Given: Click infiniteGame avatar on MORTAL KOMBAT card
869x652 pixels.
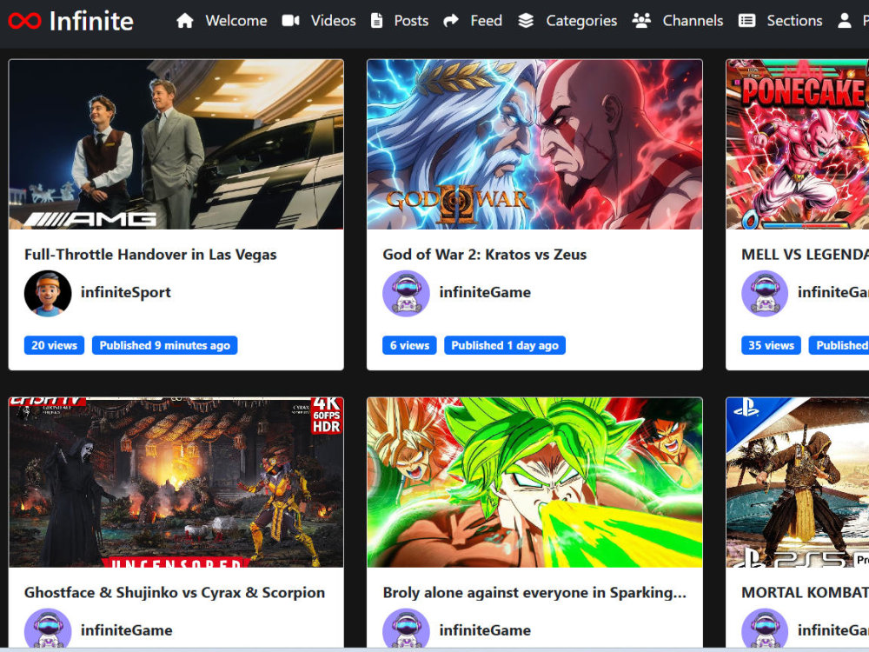Looking at the screenshot, I should pos(765,629).
